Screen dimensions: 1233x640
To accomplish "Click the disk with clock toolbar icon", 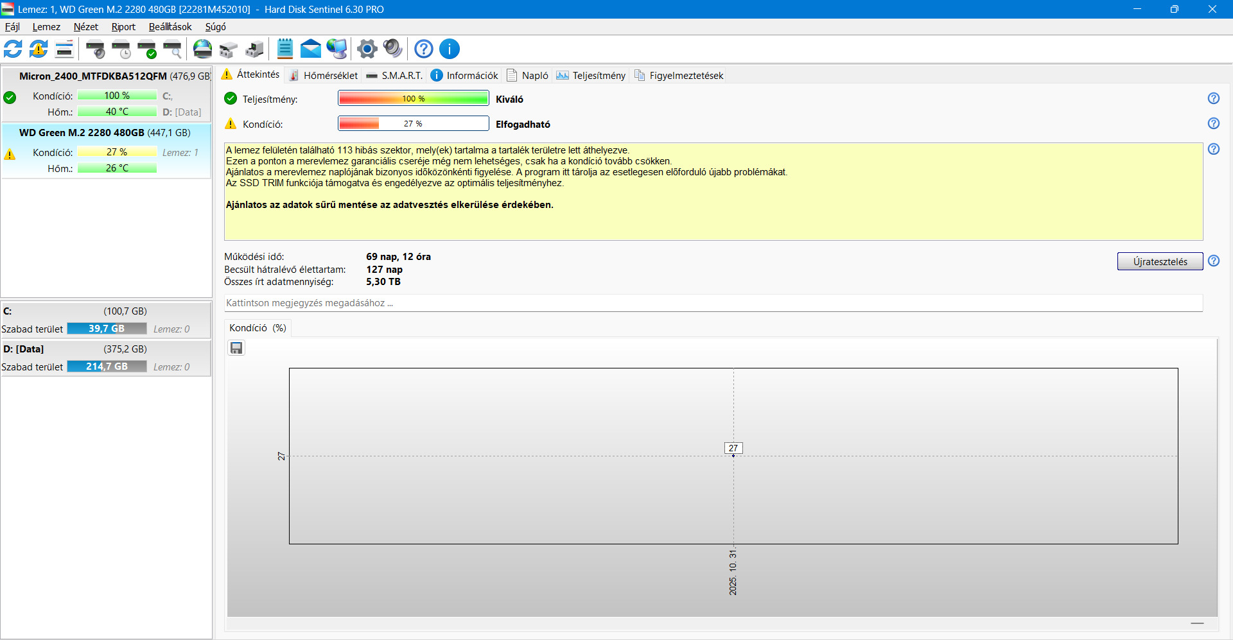I will tap(121, 49).
